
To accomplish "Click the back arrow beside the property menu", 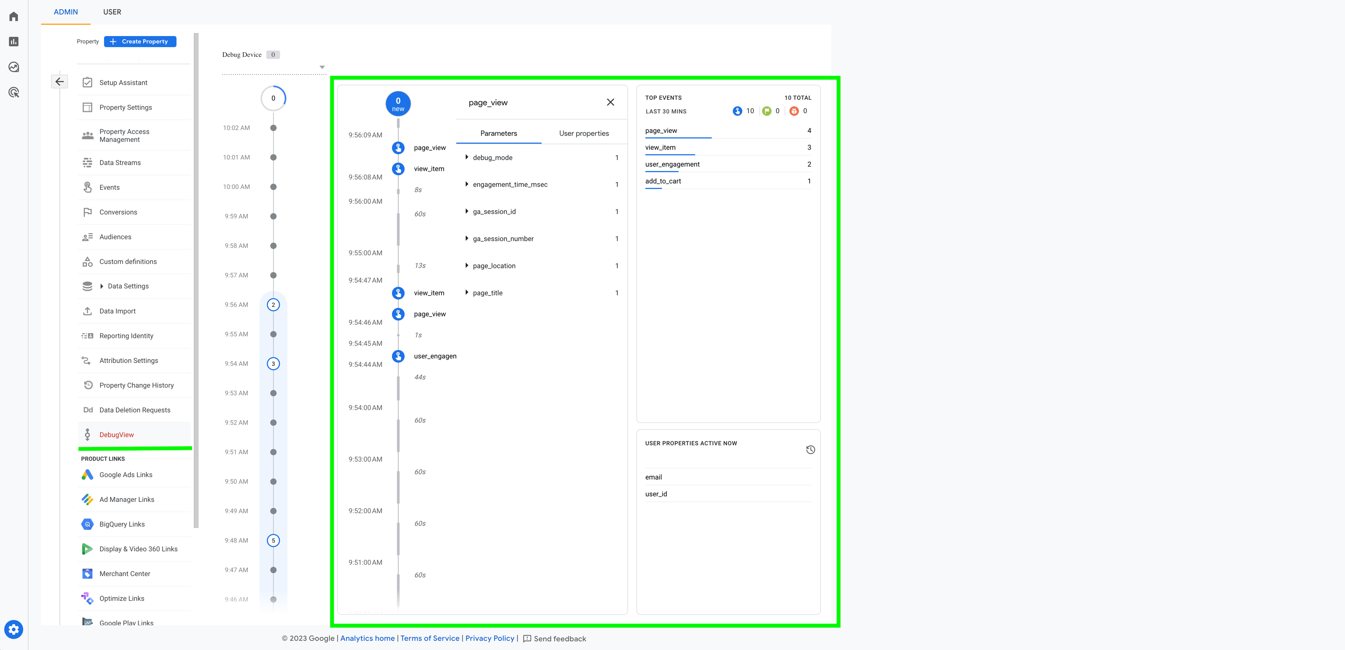I will pos(60,81).
